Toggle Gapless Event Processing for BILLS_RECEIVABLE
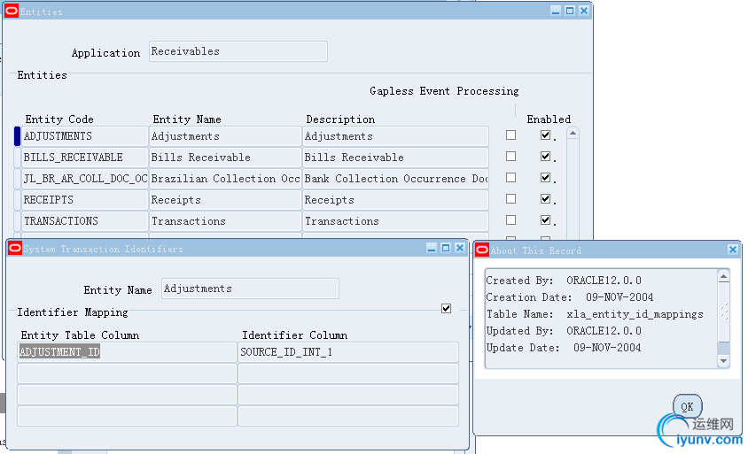 [510, 157]
